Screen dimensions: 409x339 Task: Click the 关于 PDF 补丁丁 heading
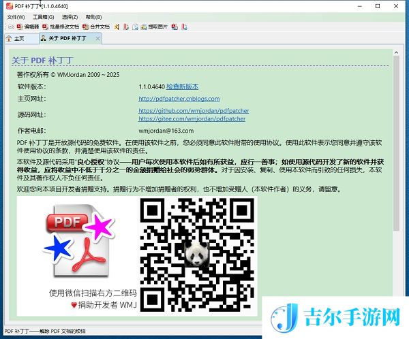click(42, 60)
